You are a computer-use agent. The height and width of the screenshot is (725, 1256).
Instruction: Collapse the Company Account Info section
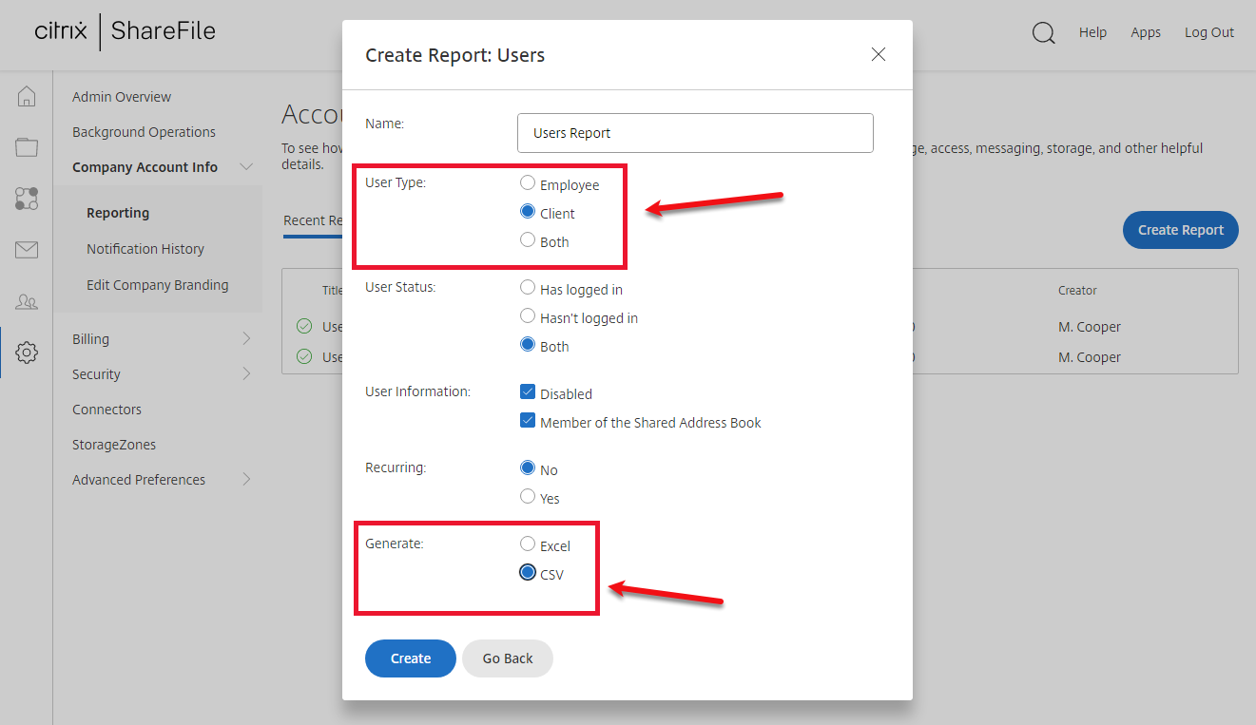pyautogui.click(x=246, y=167)
